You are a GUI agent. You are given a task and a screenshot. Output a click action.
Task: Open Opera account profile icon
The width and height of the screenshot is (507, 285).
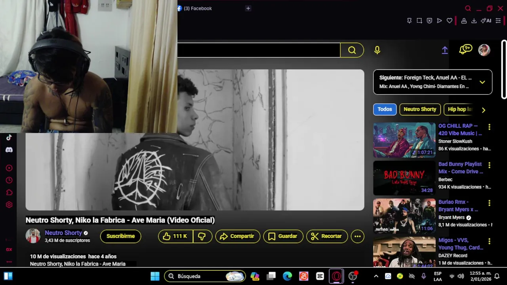[464, 21]
